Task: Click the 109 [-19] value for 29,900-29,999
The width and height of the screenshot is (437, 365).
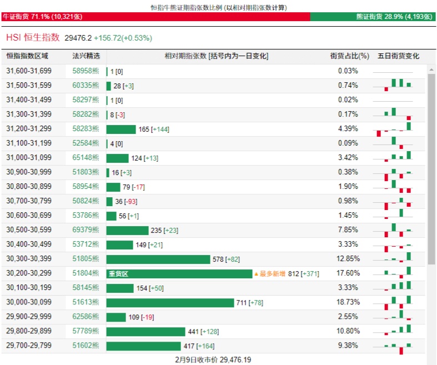Action: [141, 317]
